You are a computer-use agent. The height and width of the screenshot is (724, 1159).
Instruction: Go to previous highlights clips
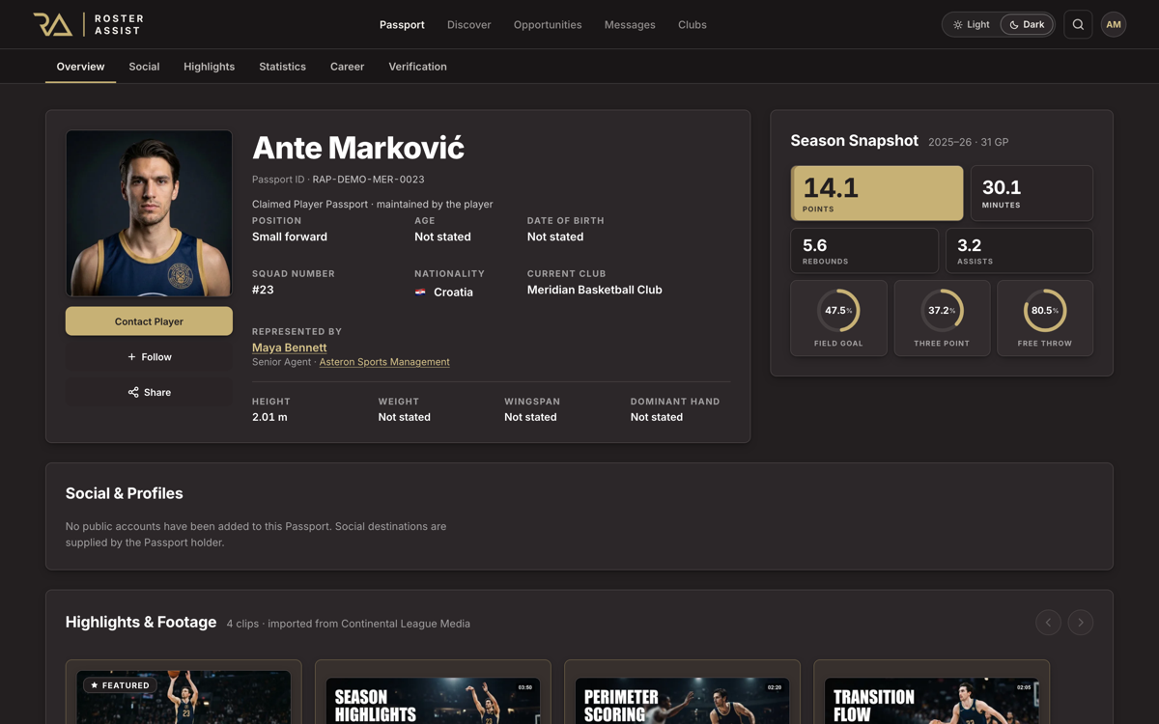pos(1048,623)
